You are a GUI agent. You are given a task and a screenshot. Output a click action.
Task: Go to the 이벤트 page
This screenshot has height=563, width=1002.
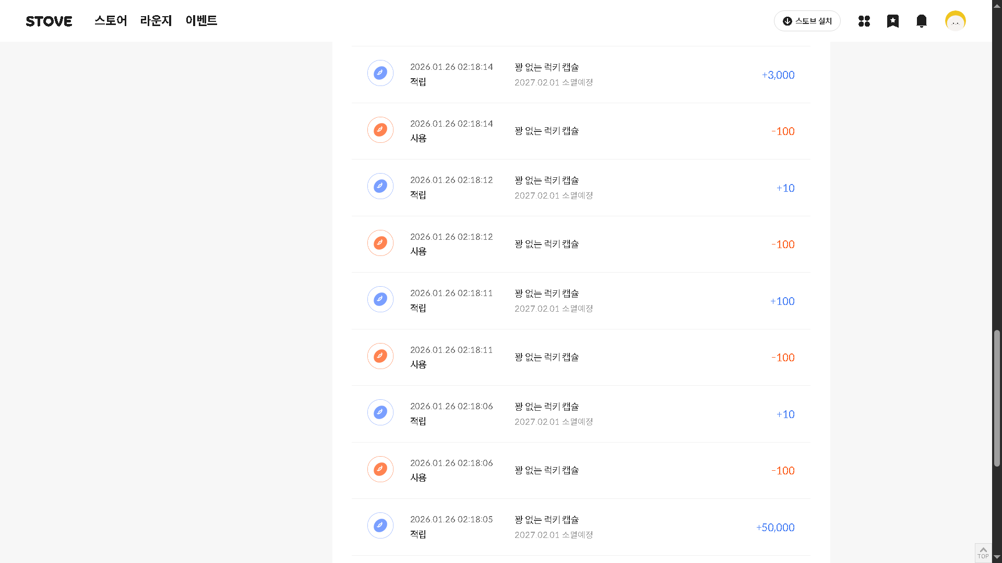coord(201,21)
